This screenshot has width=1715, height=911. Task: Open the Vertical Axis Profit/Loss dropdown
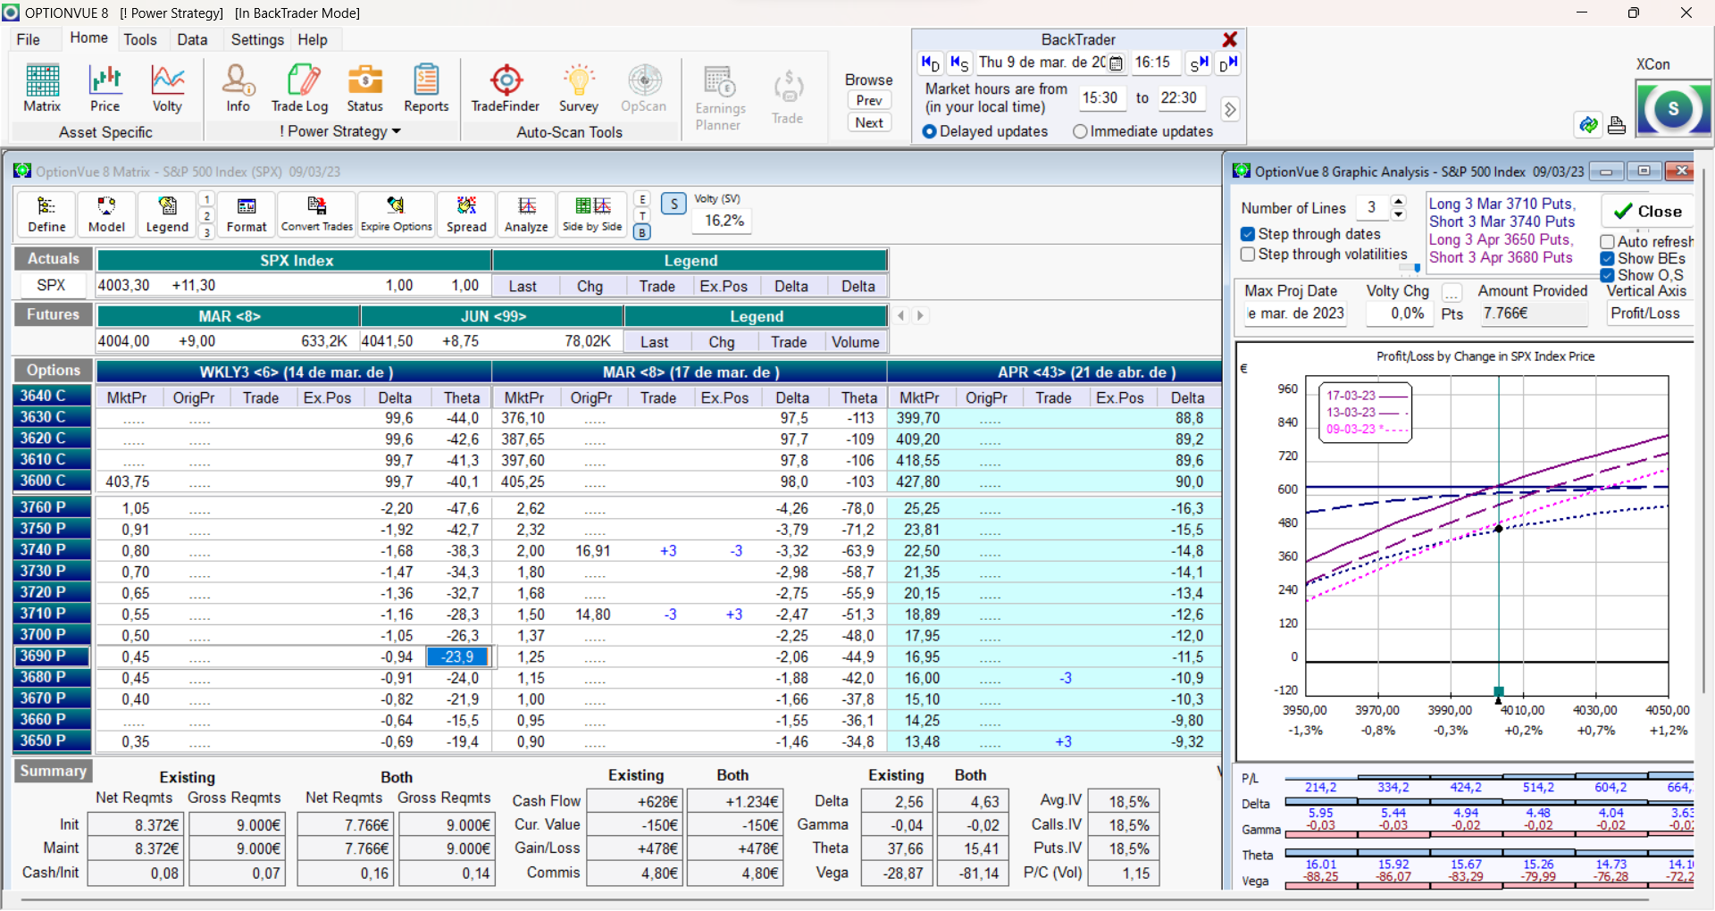pos(1649,313)
